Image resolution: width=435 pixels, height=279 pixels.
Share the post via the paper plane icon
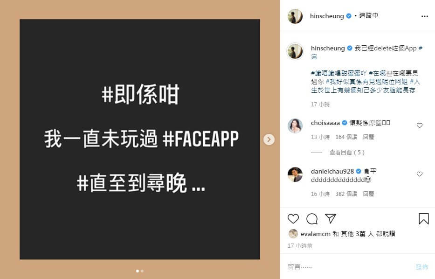[x=331, y=218]
